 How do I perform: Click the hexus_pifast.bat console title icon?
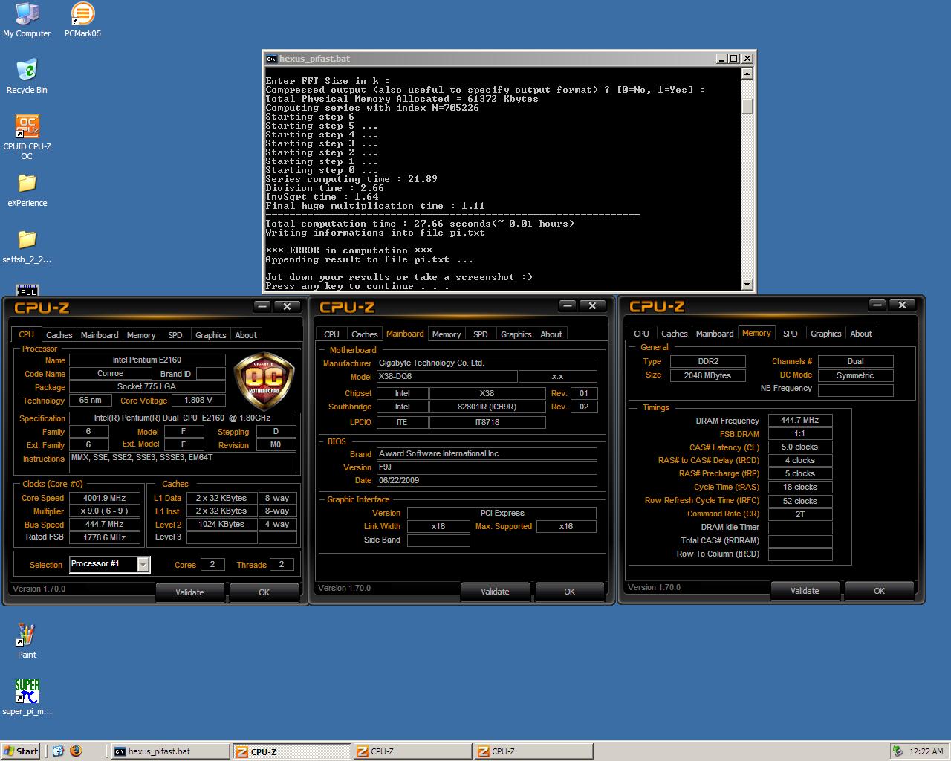point(271,59)
